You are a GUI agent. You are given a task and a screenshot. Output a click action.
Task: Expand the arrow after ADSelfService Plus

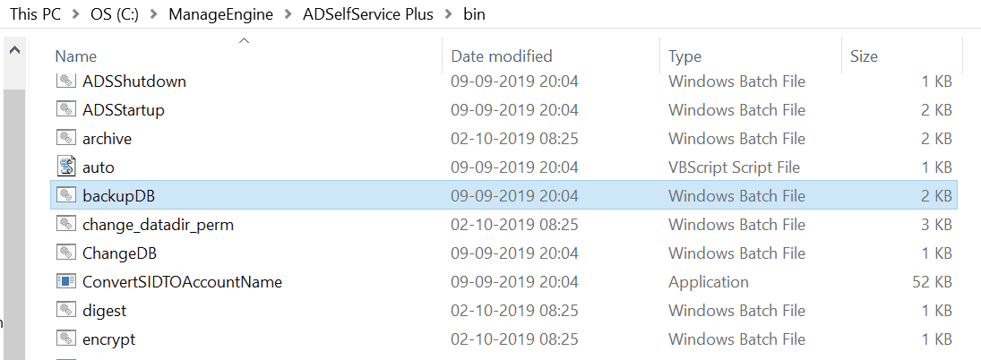tap(445, 15)
